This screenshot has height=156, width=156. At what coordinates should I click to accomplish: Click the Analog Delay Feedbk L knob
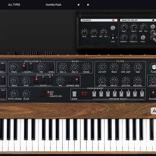(x=124, y=37)
